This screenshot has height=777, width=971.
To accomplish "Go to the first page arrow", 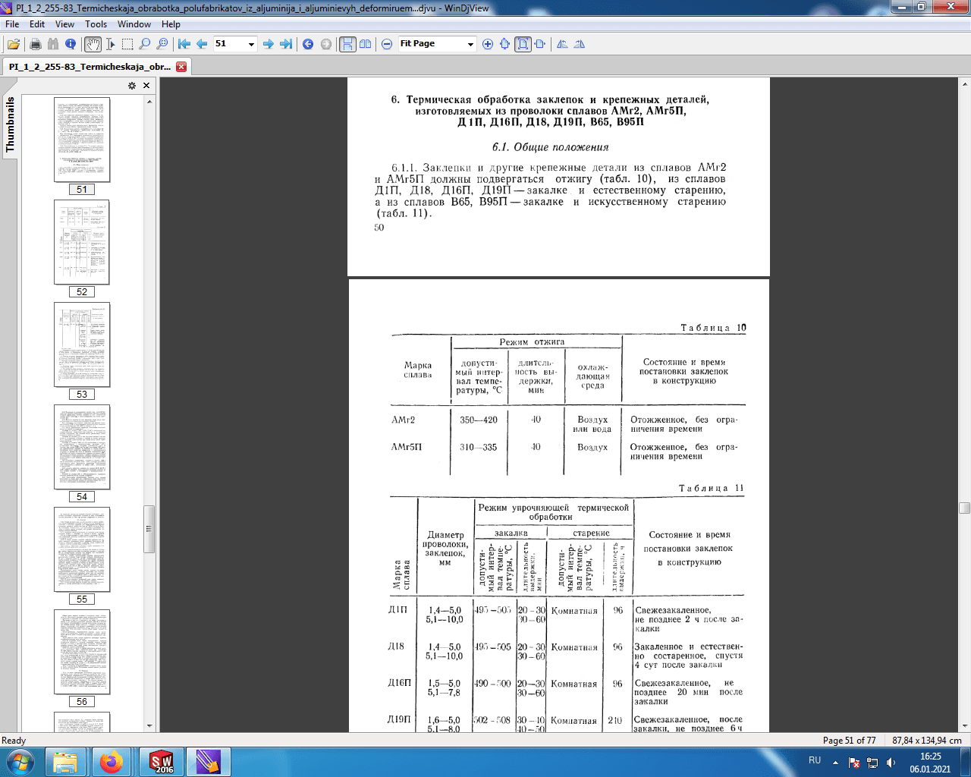I will coord(184,44).
